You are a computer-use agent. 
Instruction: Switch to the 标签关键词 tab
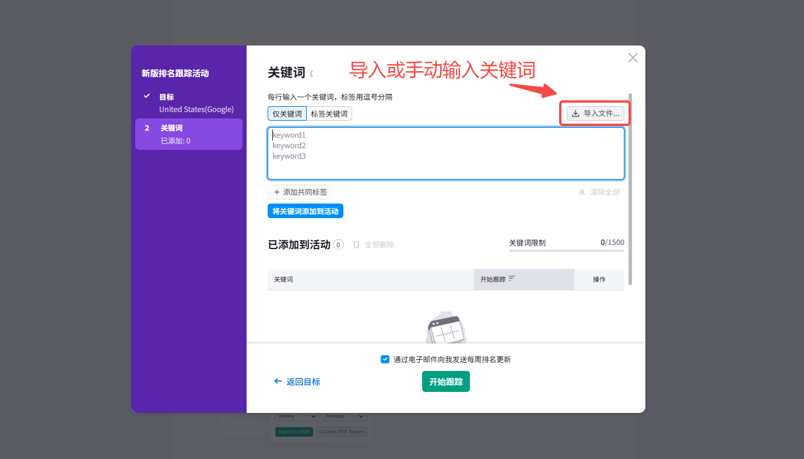[329, 114]
